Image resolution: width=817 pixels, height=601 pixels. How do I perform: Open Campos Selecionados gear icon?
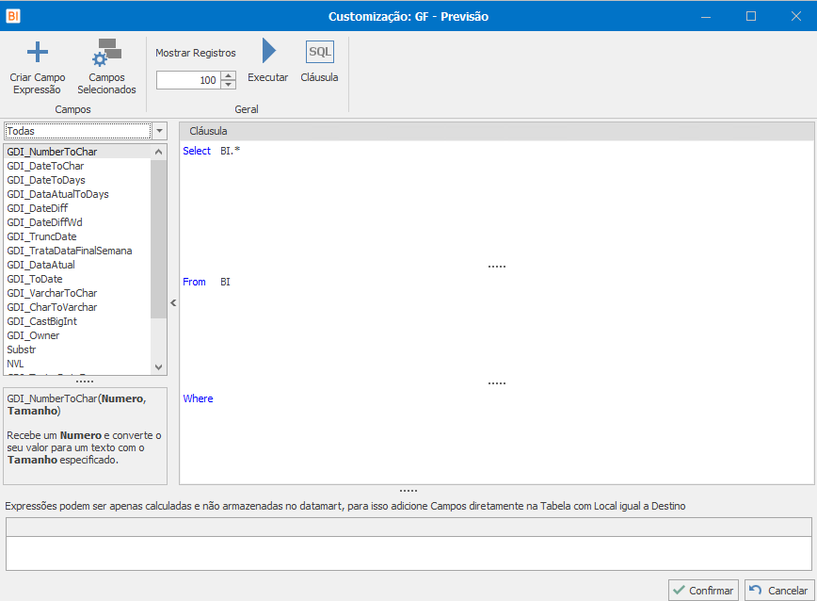pos(106,52)
